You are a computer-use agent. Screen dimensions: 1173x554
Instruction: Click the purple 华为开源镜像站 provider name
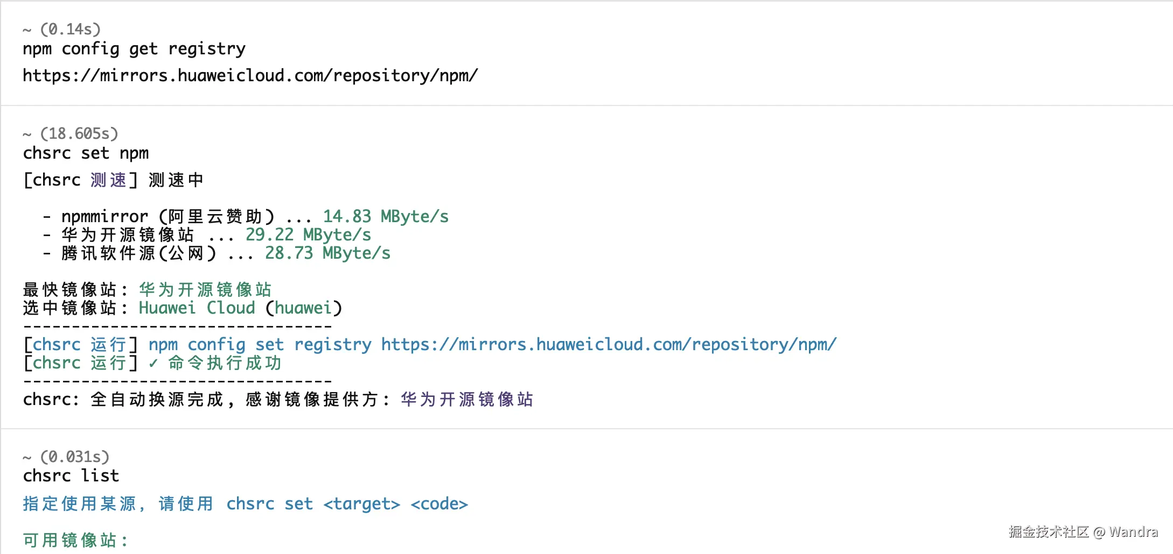tap(467, 399)
